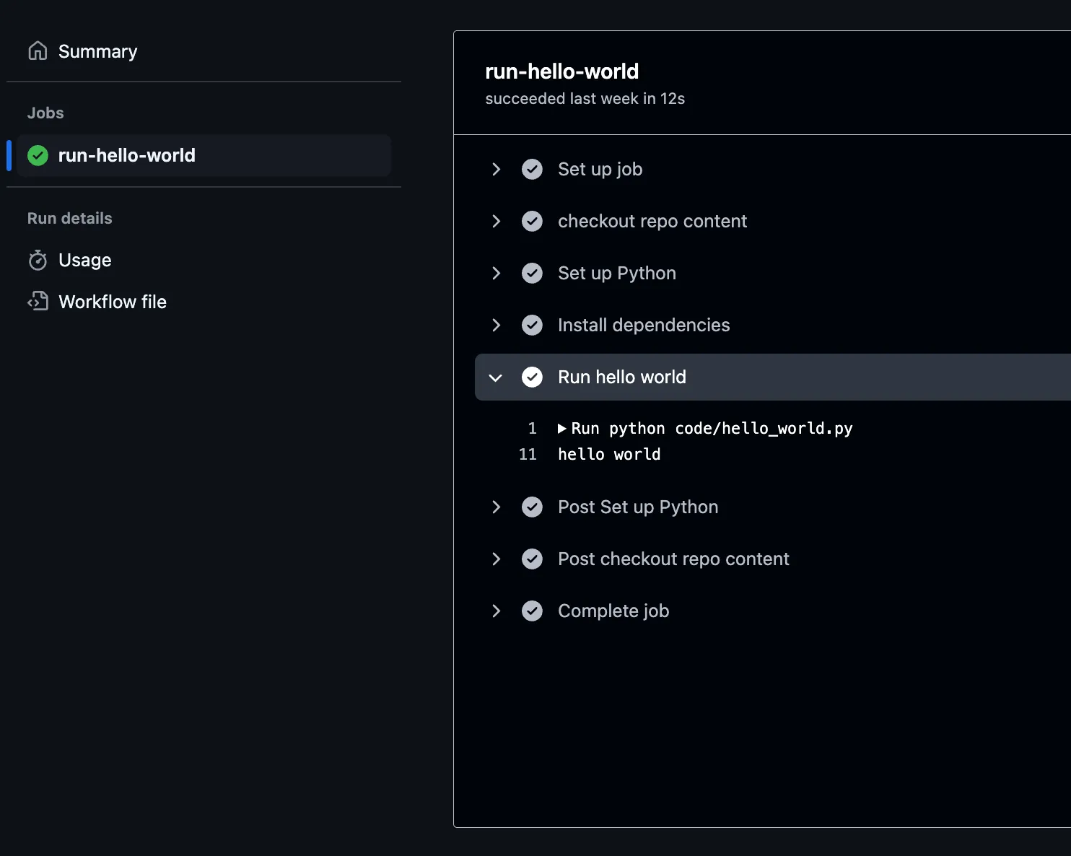
Task: Click the check icon beside Install dependencies
Action: [x=532, y=326]
